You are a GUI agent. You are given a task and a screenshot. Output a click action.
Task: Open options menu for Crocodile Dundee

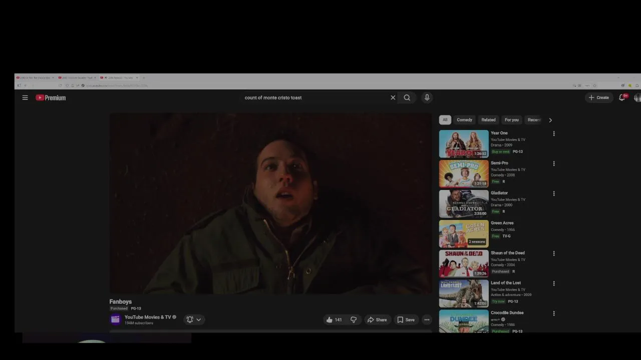tap(554, 313)
